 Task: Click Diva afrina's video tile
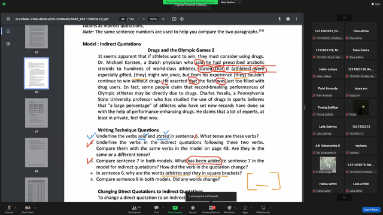click(x=361, y=31)
